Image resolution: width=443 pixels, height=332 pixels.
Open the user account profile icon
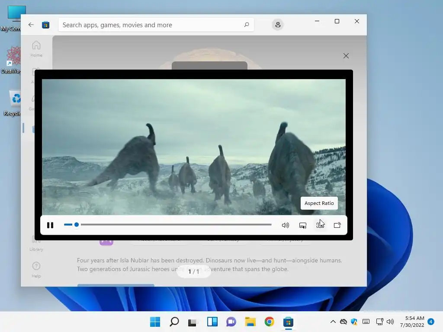(278, 25)
